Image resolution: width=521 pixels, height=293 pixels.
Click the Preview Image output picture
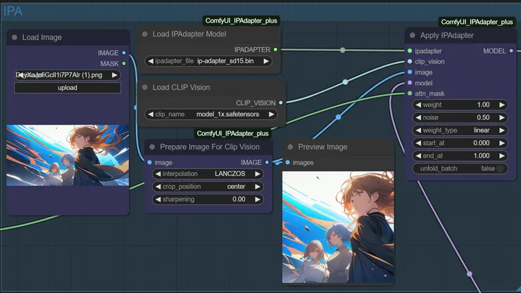(x=338, y=227)
